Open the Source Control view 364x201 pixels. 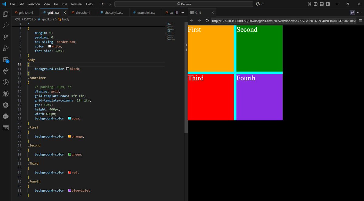pyautogui.click(x=5, y=37)
